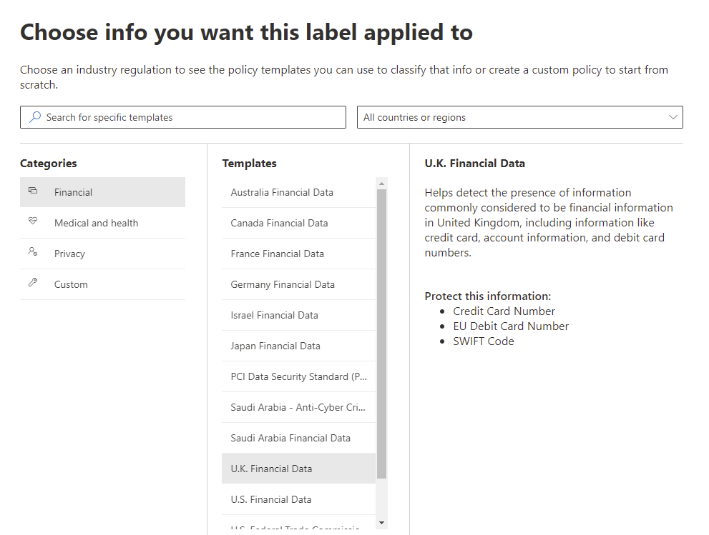Click the Financial category card icon
Viewport: 709px width, 535px height.
[x=33, y=191]
